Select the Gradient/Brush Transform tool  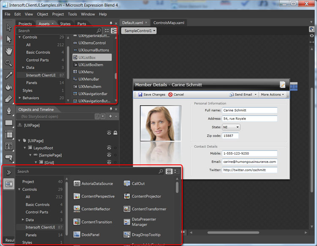click(x=9, y=99)
